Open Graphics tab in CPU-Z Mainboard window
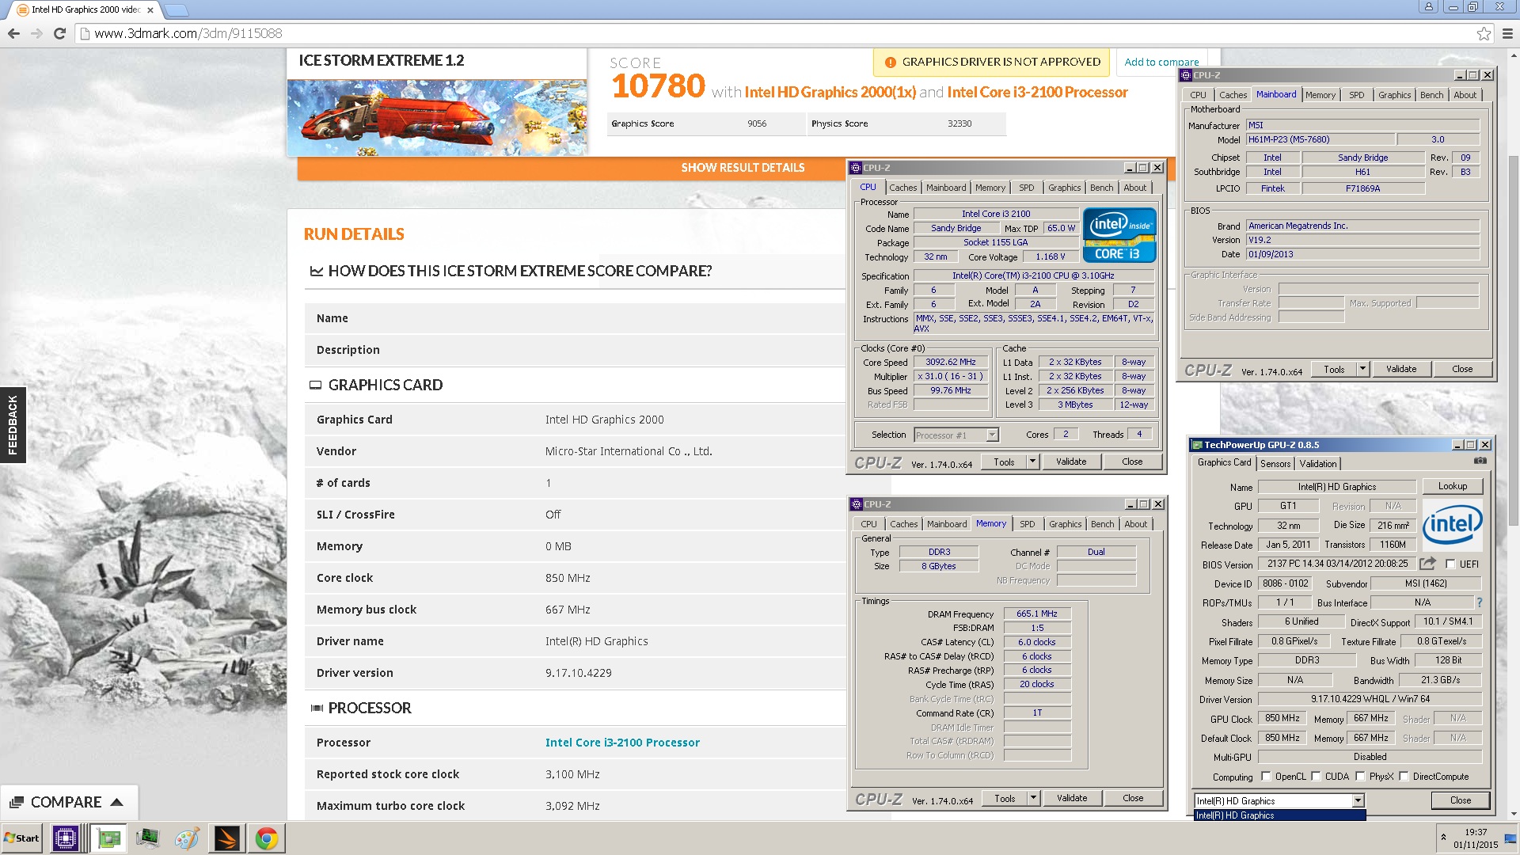 click(x=1394, y=95)
